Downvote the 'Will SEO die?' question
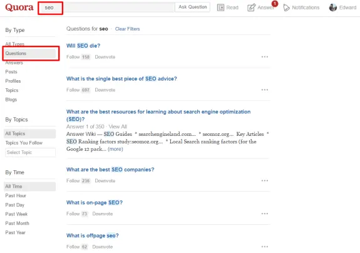 [x=105, y=57]
